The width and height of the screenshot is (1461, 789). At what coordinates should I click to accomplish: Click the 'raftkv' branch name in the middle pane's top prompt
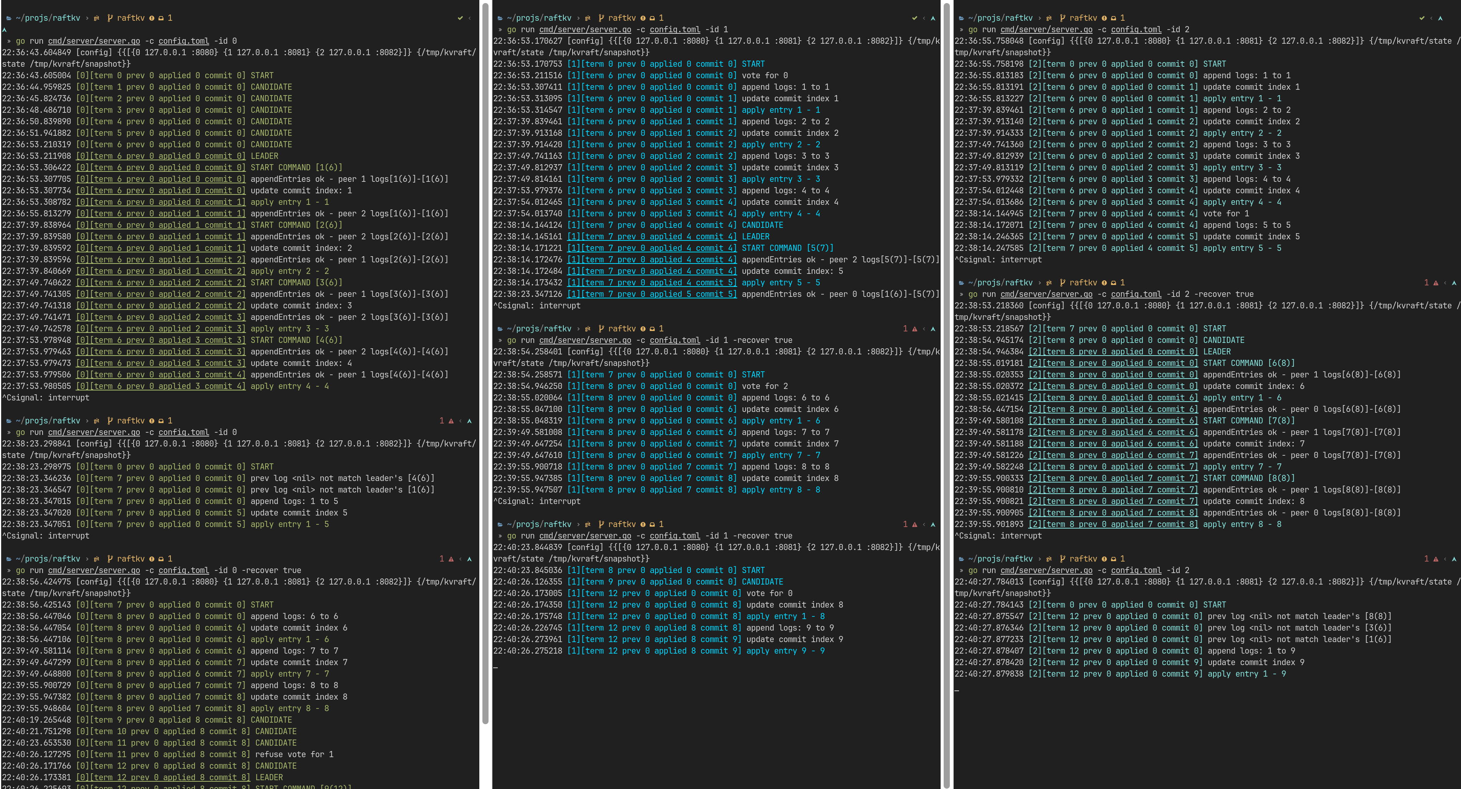(x=622, y=18)
